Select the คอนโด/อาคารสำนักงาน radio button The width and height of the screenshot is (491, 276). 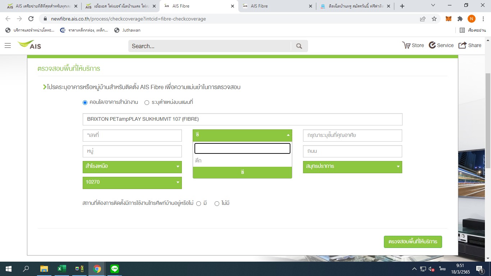85,102
